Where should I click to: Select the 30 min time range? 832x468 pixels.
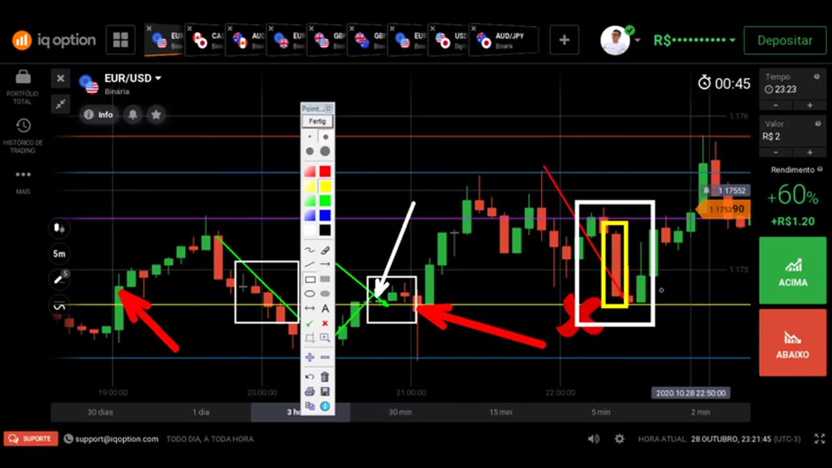pos(400,412)
